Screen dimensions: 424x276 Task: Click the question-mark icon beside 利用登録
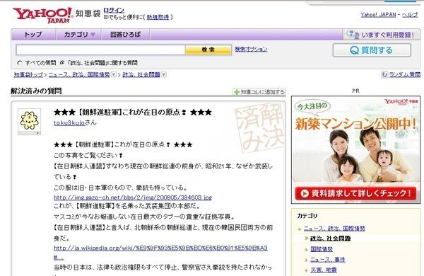pos(353,35)
